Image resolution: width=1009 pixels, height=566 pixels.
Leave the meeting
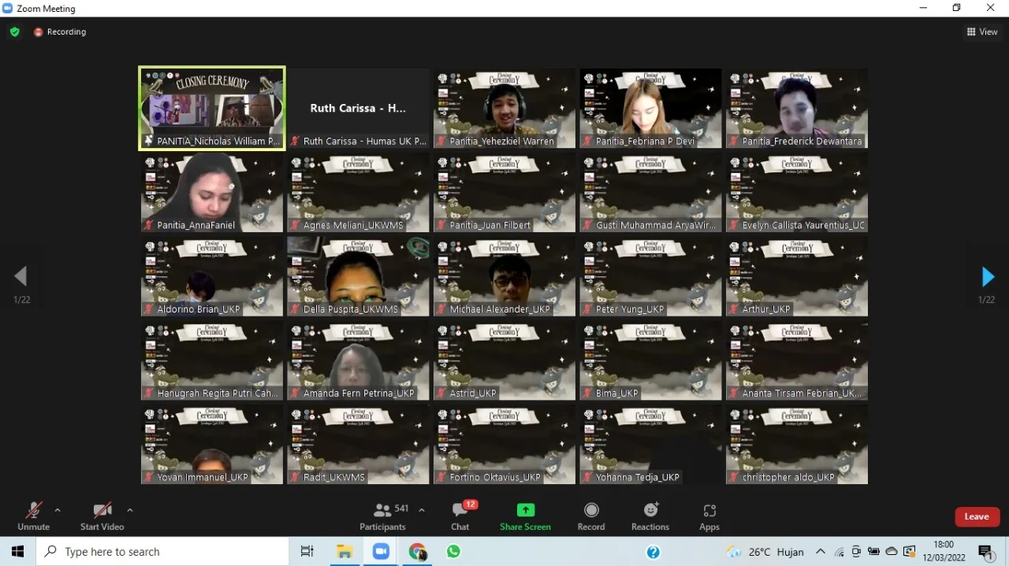tap(977, 516)
